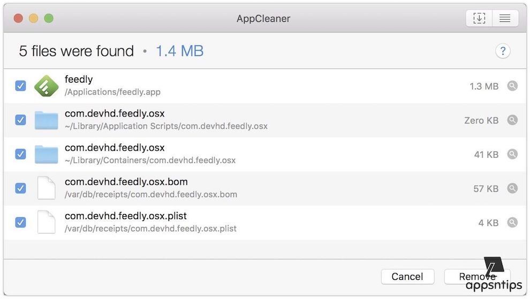Click magnifier icon beside the 57 KB file
530x299 pixels.
(512, 188)
